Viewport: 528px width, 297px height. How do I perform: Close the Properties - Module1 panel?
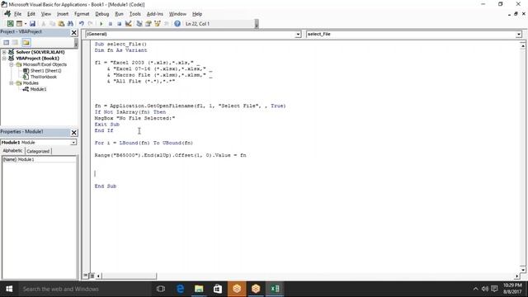click(74, 132)
